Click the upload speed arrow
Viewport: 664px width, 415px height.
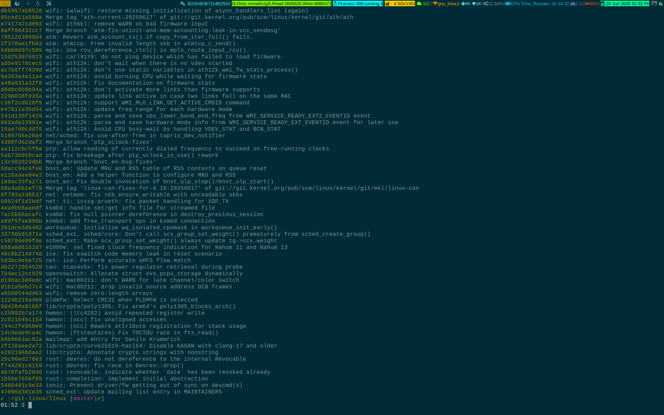point(474,3)
